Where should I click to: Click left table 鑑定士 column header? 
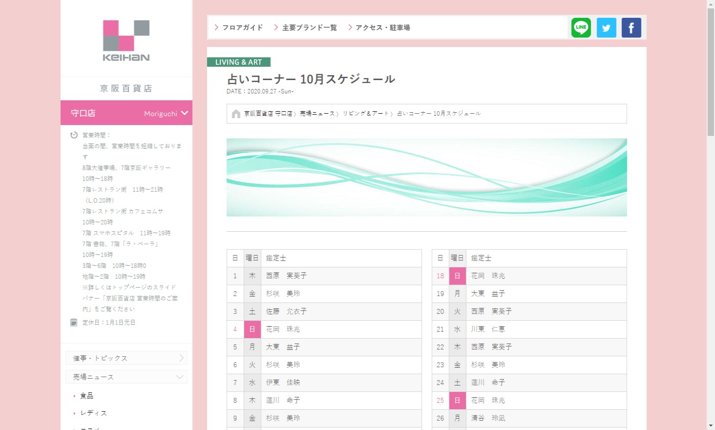click(x=341, y=258)
